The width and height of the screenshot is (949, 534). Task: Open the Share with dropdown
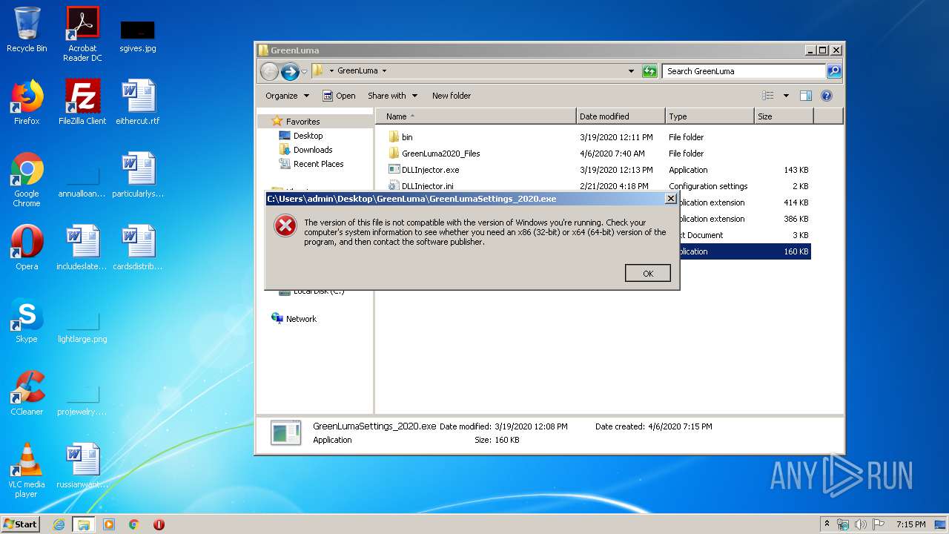pos(392,96)
